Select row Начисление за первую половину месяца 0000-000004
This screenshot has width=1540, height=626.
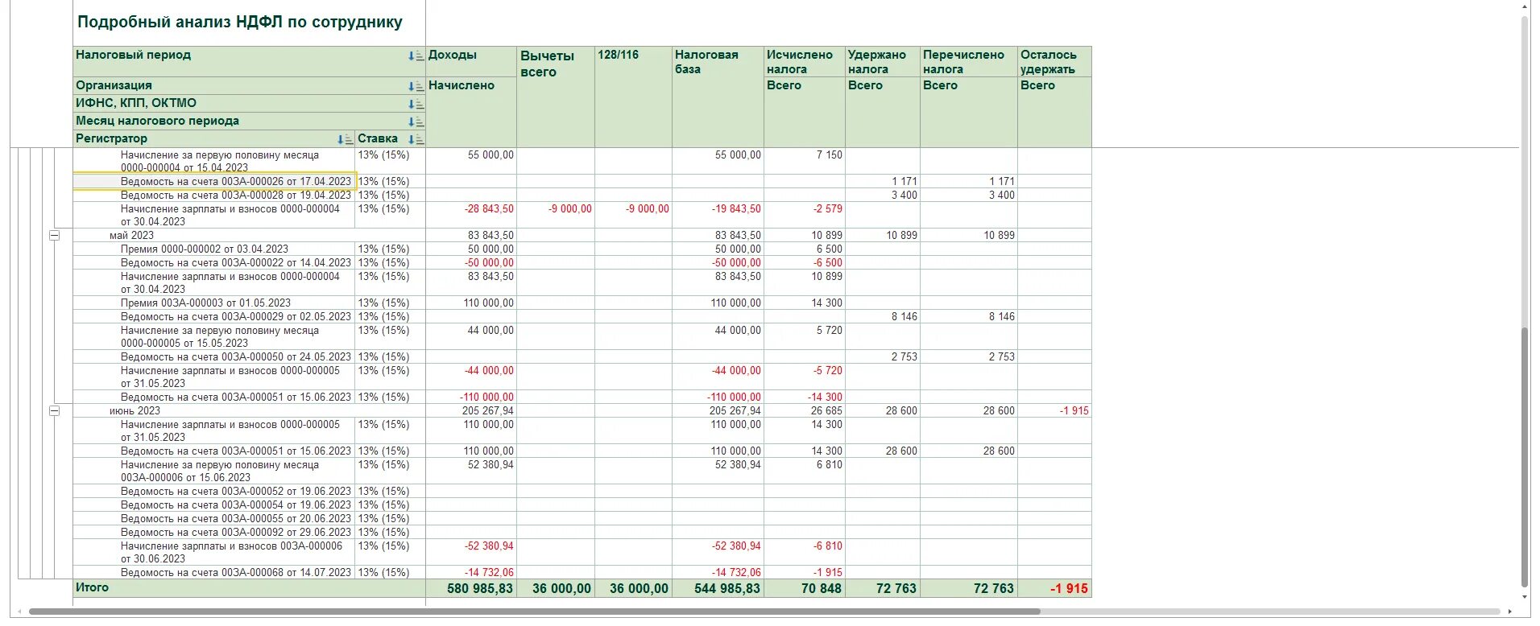(220, 162)
